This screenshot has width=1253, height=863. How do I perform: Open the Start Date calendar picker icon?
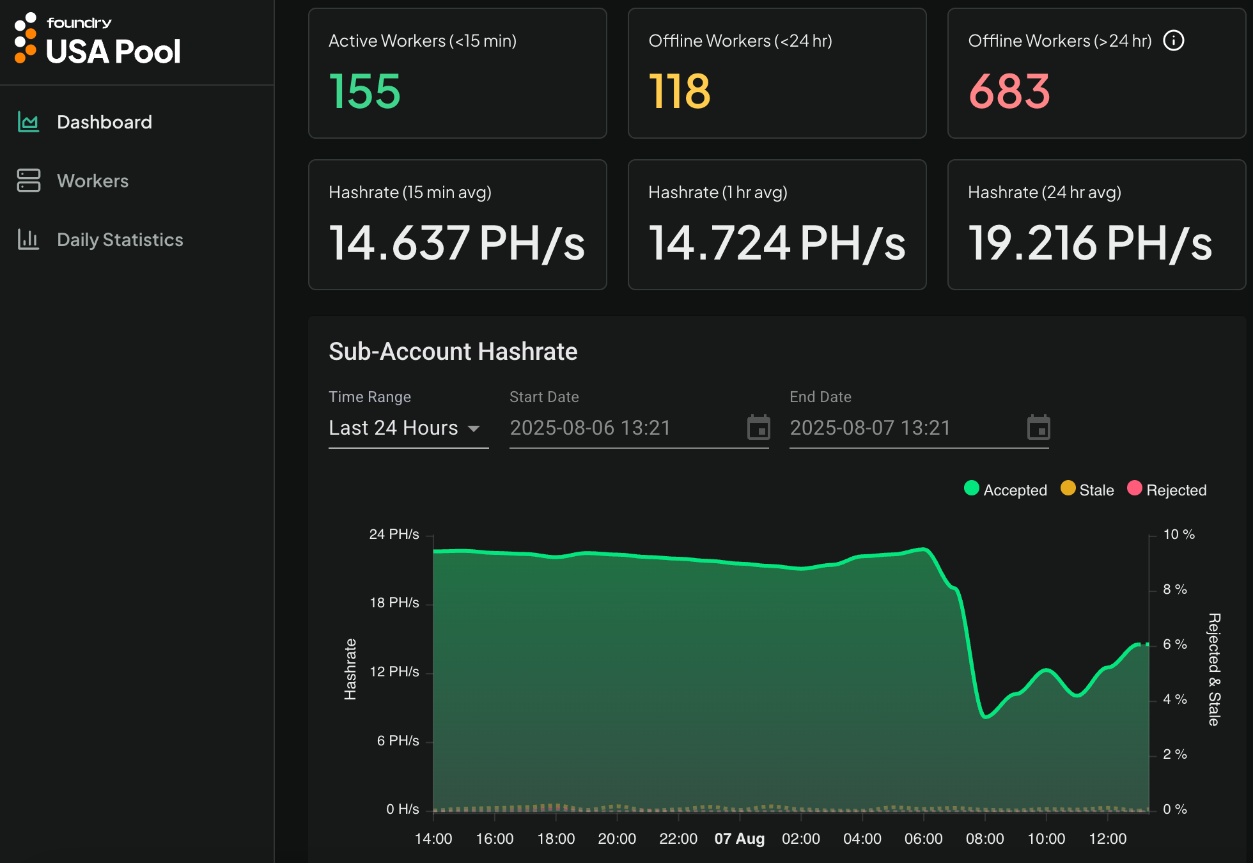(x=758, y=428)
